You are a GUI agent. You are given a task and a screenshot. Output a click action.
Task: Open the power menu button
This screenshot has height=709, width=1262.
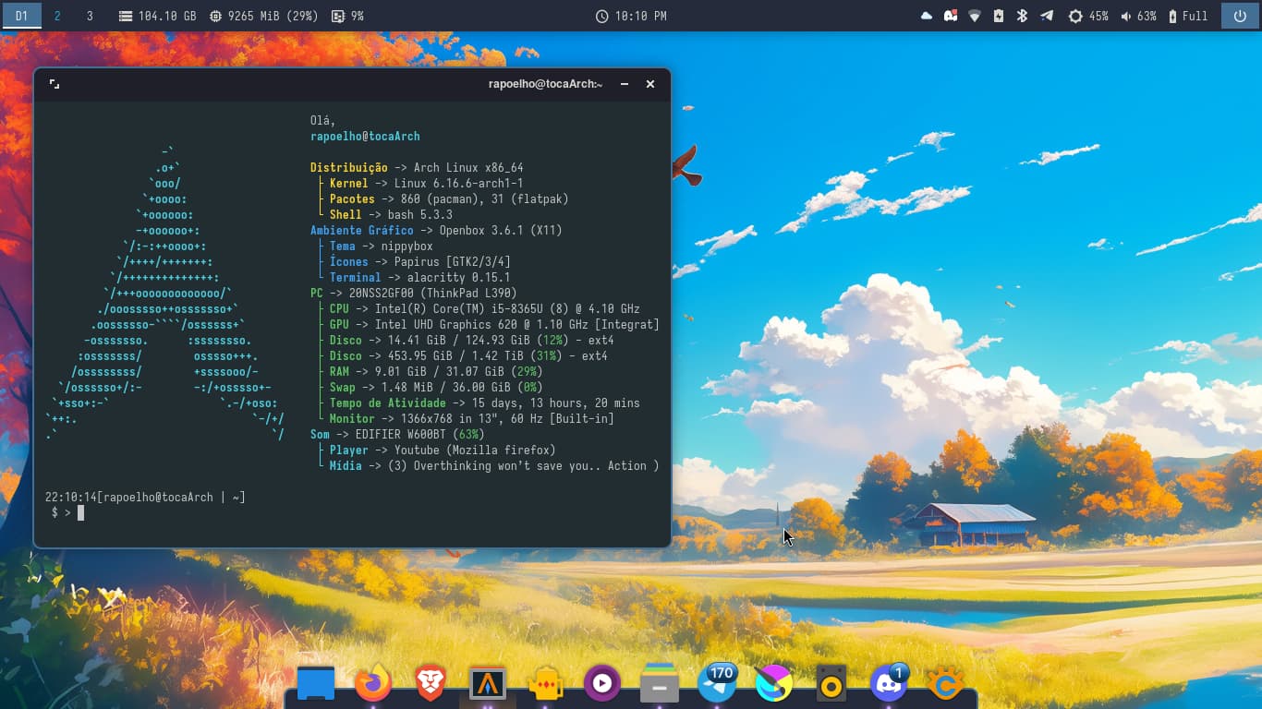(x=1240, y=16)
